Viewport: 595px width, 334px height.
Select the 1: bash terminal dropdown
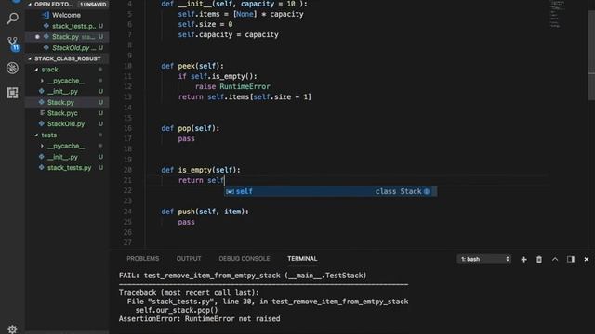[484, 259]
